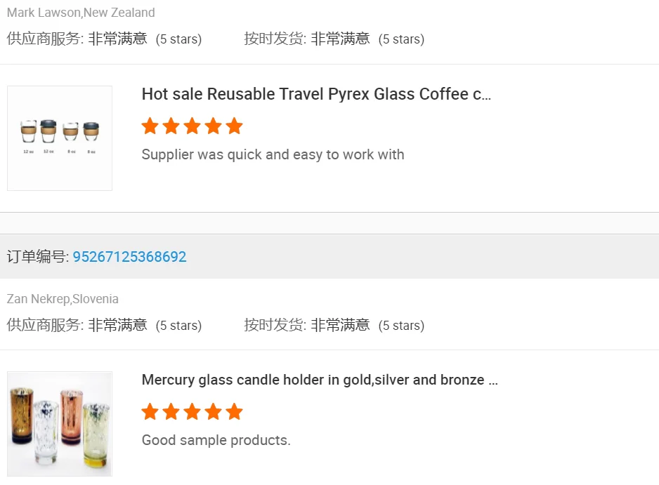Click third star of the coffee cup review
The width and height of the screenshot is (659, 485).
coord(192,126)
